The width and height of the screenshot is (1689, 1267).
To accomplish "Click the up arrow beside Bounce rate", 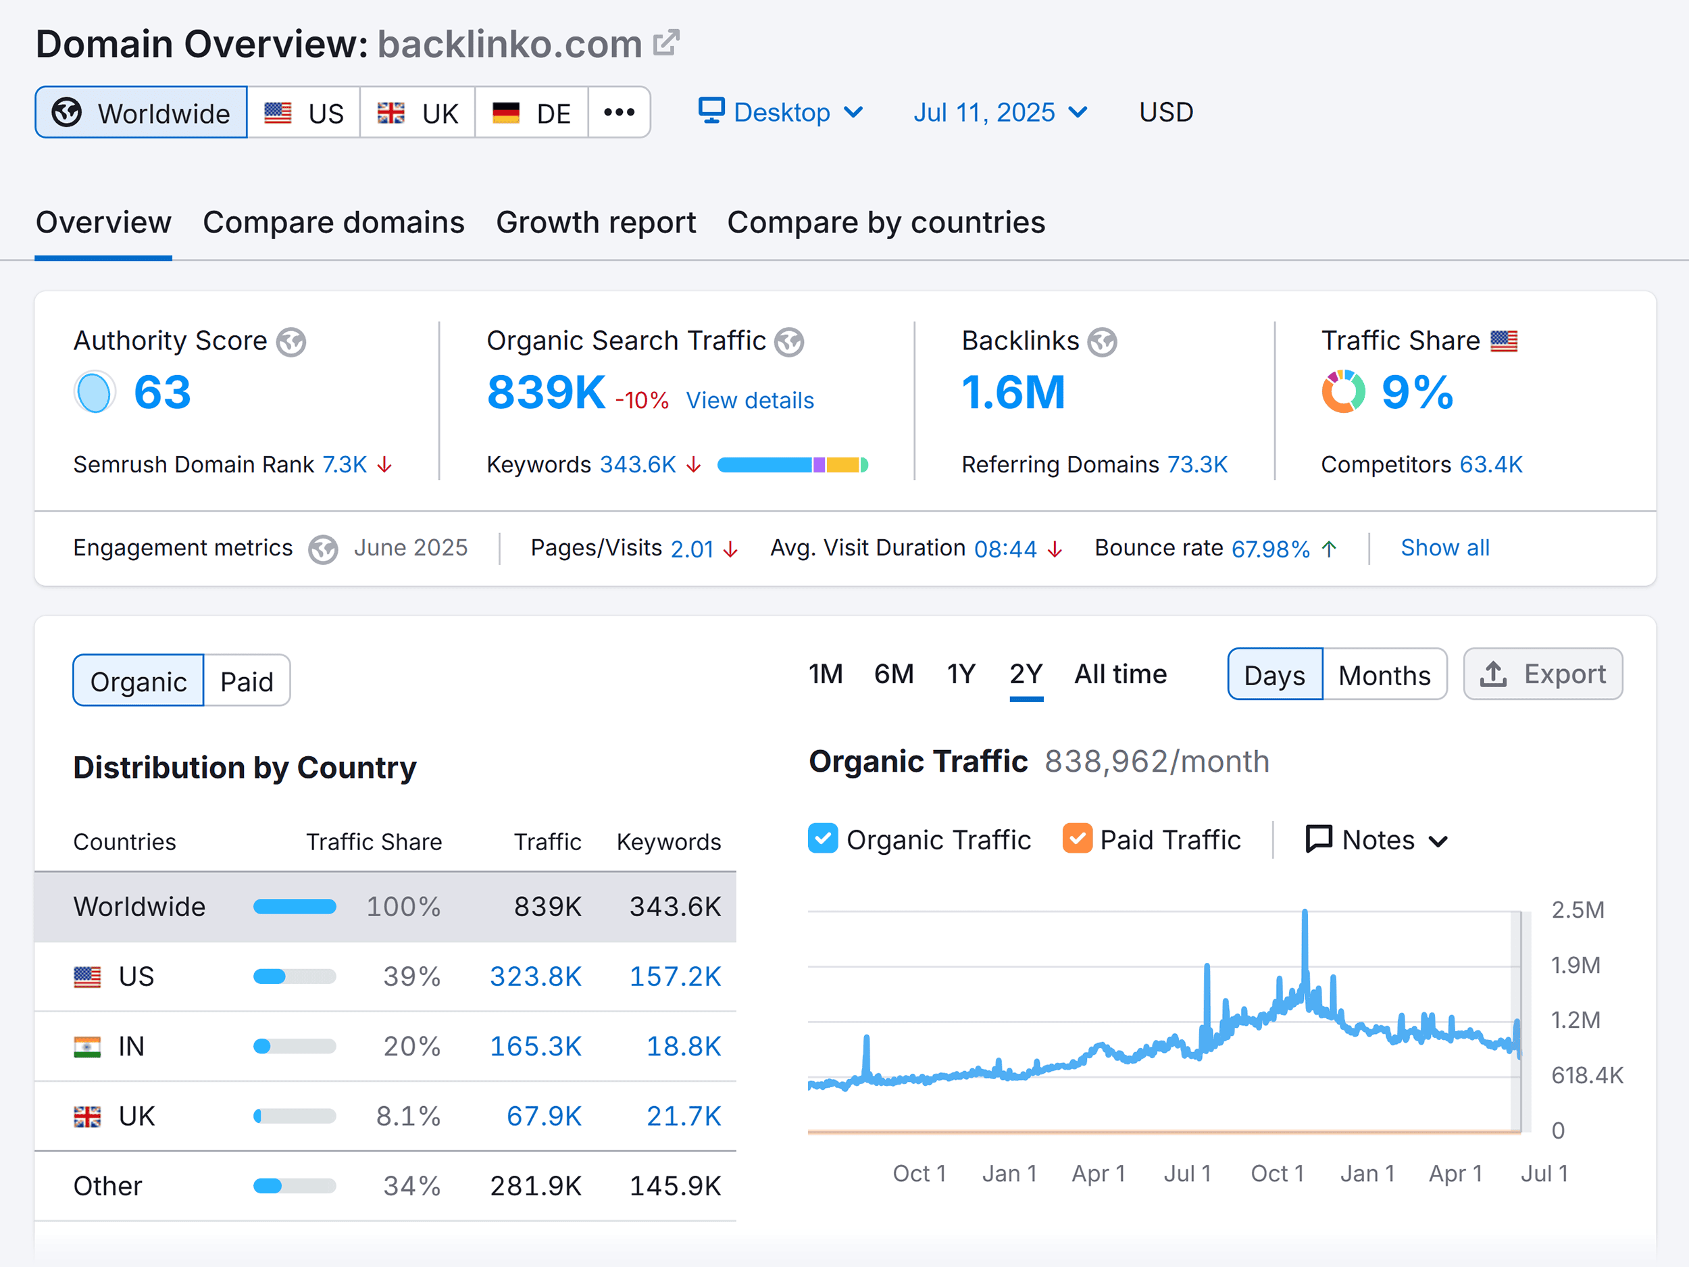I will coord(1330,548).
